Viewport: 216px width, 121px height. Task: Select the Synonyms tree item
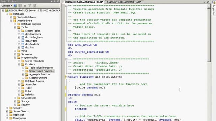coord(26,54)
